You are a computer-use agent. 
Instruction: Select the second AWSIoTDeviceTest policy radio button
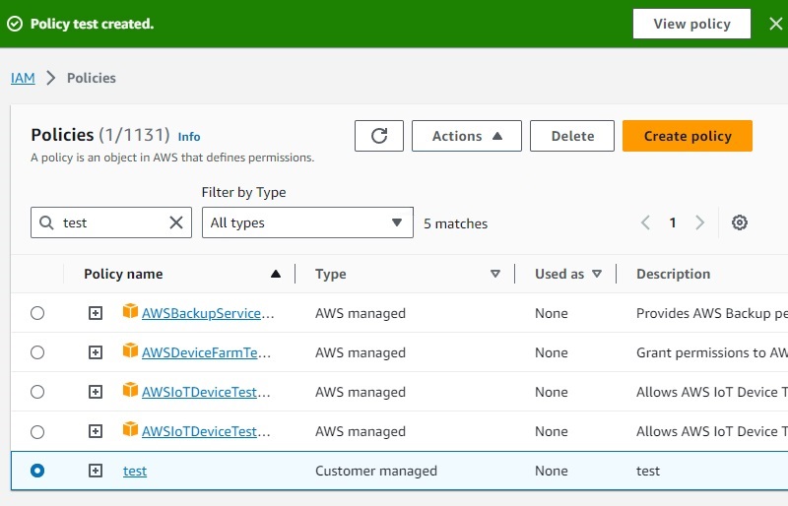click(x=37, y=431)
